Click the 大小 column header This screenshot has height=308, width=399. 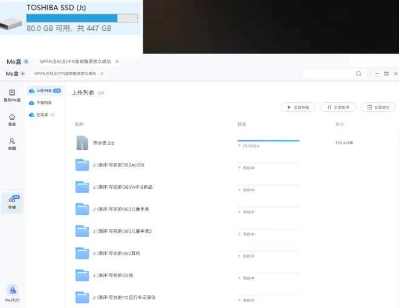[x=339, y=124]
